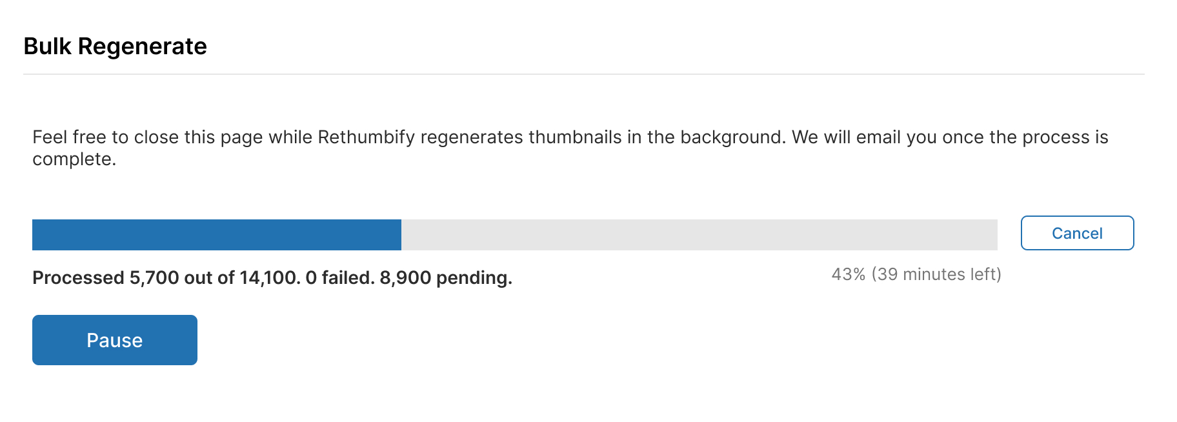The height and width of the screenshot is (422, 1177).
Task: Click the 39 minutes left estimate
Action: [x=936, y=274]
